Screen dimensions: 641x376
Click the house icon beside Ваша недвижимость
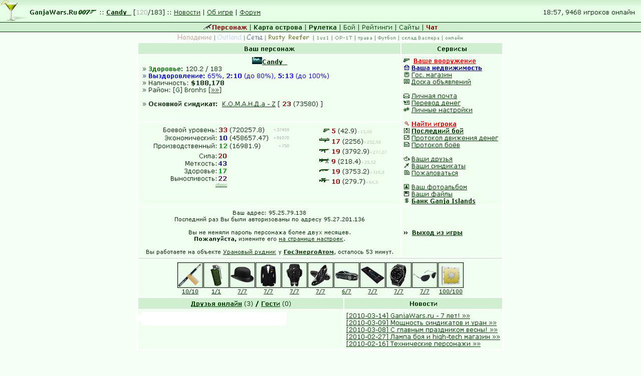point(407,67)
